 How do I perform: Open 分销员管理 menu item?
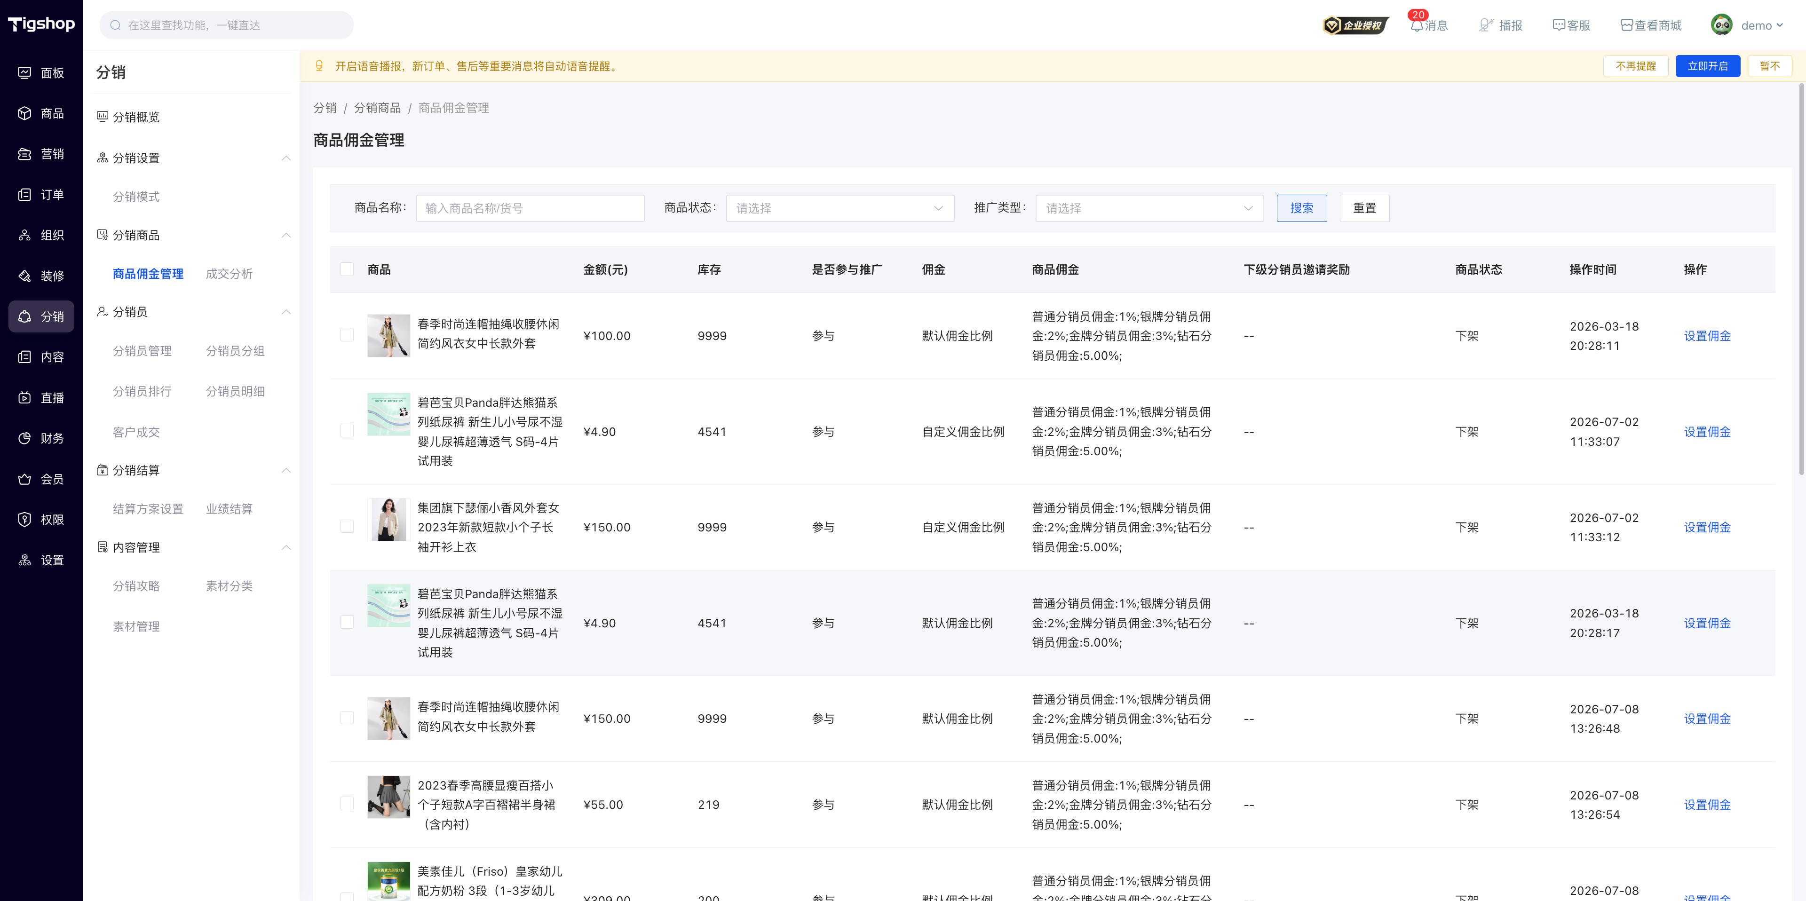(x=143, y=351)
